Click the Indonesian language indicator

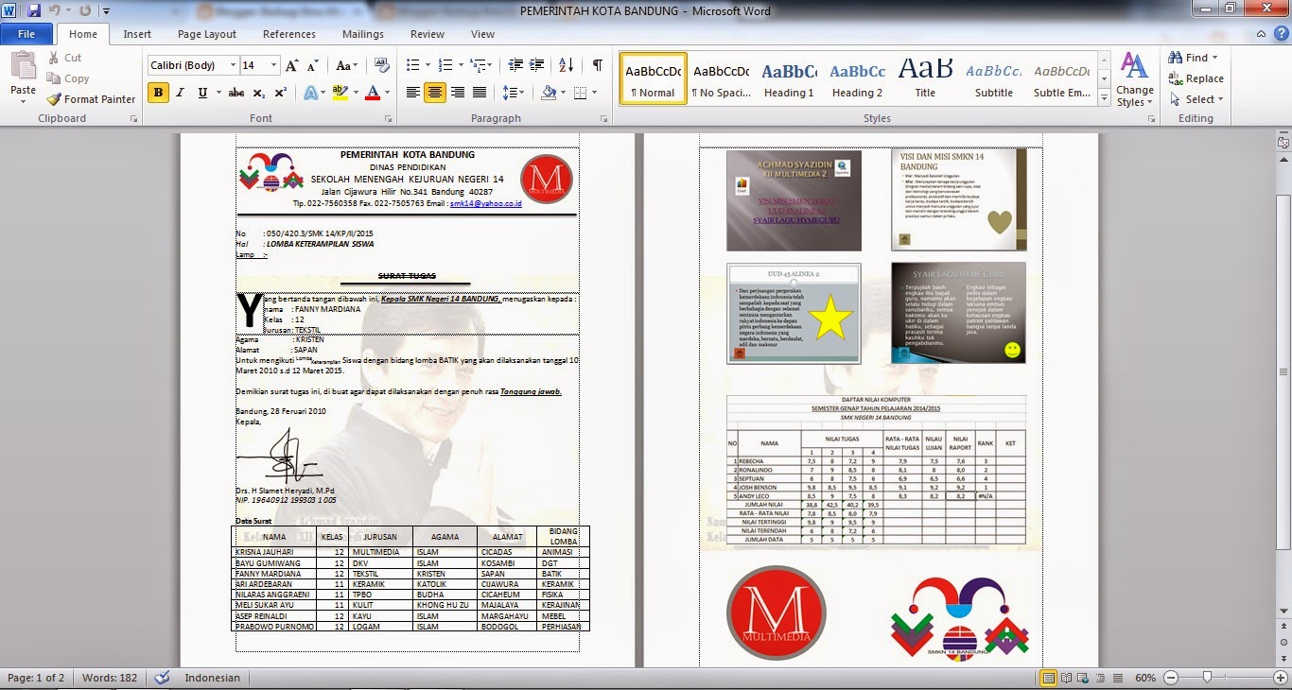(x=212, y=678)
